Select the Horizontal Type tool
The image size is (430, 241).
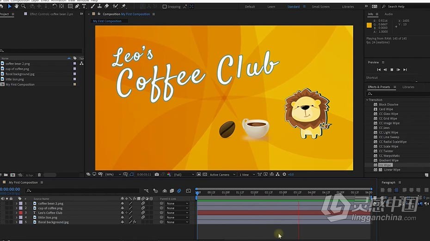click(84, 6)
